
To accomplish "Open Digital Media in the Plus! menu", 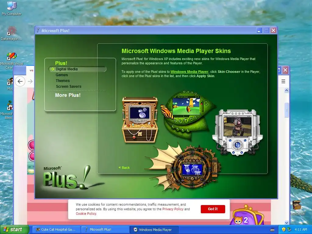I will (67, 69).
